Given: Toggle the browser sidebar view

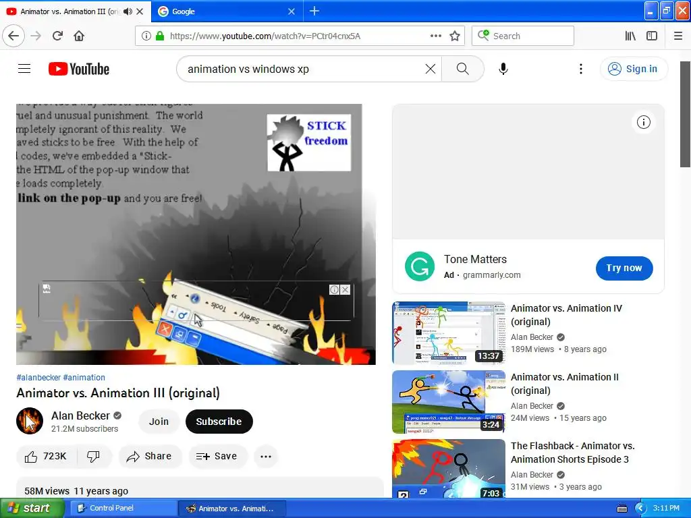Looking at the screenshot, I should click(x=652, y=36).
